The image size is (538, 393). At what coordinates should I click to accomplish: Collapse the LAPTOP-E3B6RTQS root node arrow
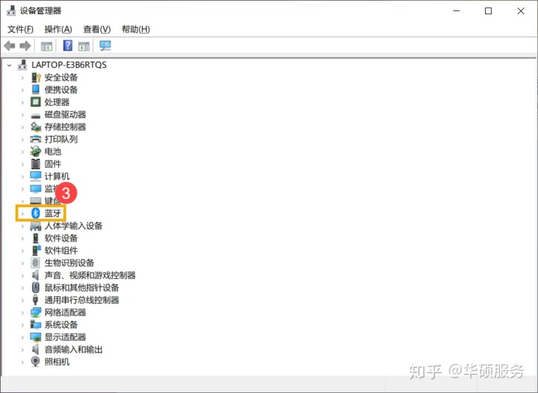(9, 65)
